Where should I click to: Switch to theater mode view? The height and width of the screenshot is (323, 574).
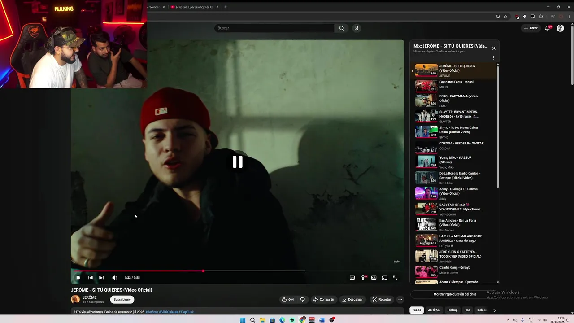374,278
